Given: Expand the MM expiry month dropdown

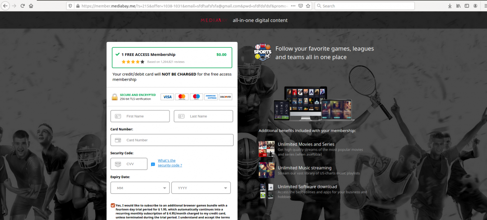Looking at the screenshot, I should coord(140,188).
